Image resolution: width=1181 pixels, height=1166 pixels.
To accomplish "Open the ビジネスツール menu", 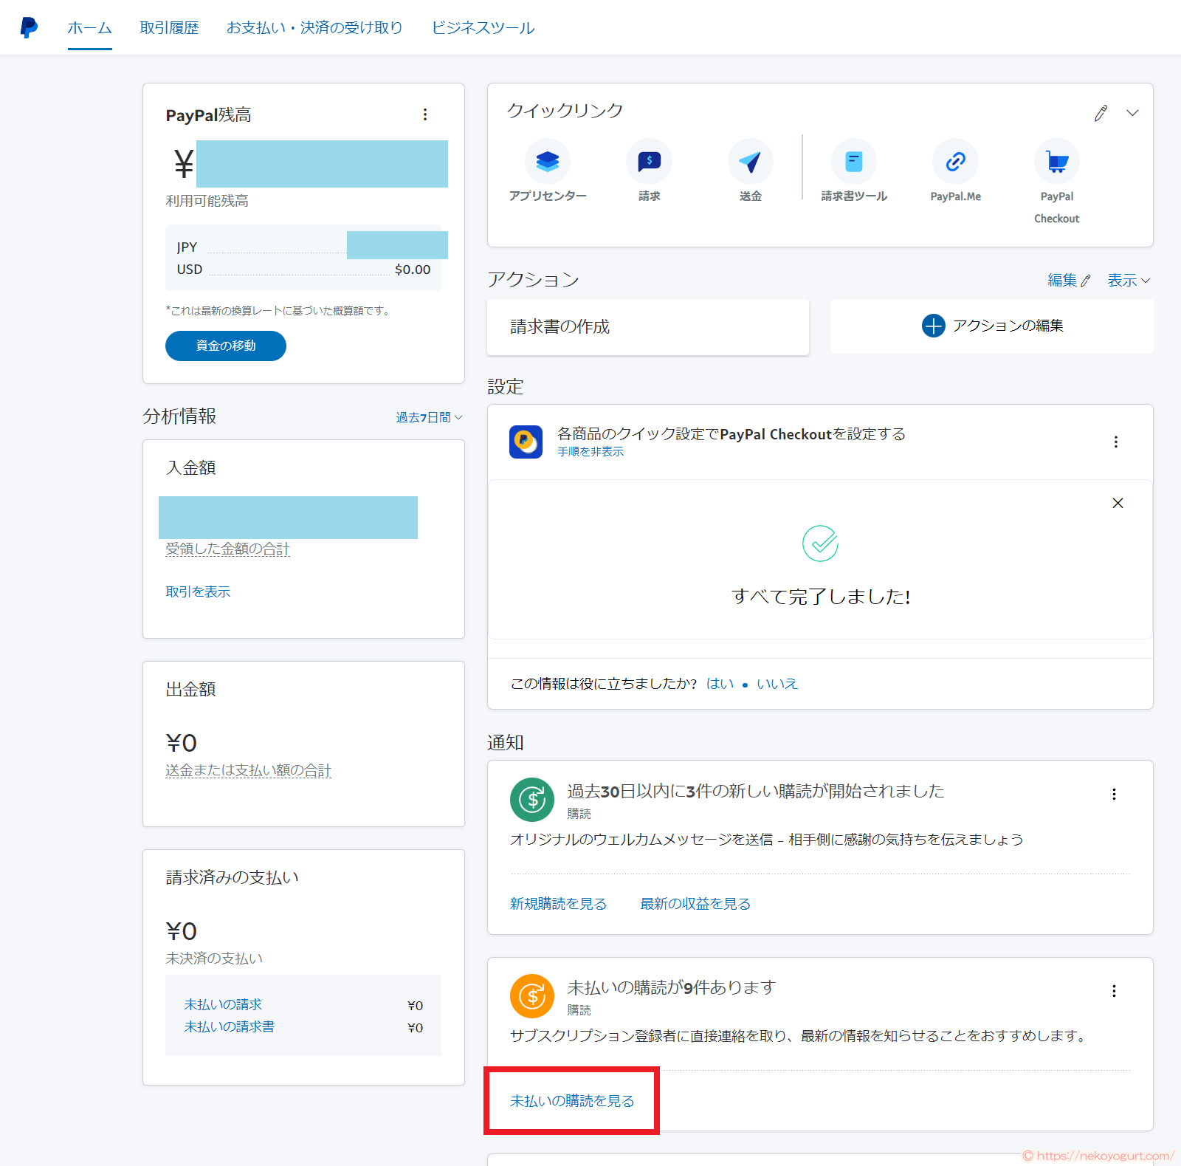I will click(482, 27).
